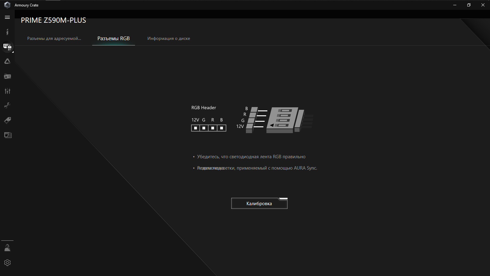Click the "RGB Header" label
The height and width of the screenshot is (276, 490).
204,108
